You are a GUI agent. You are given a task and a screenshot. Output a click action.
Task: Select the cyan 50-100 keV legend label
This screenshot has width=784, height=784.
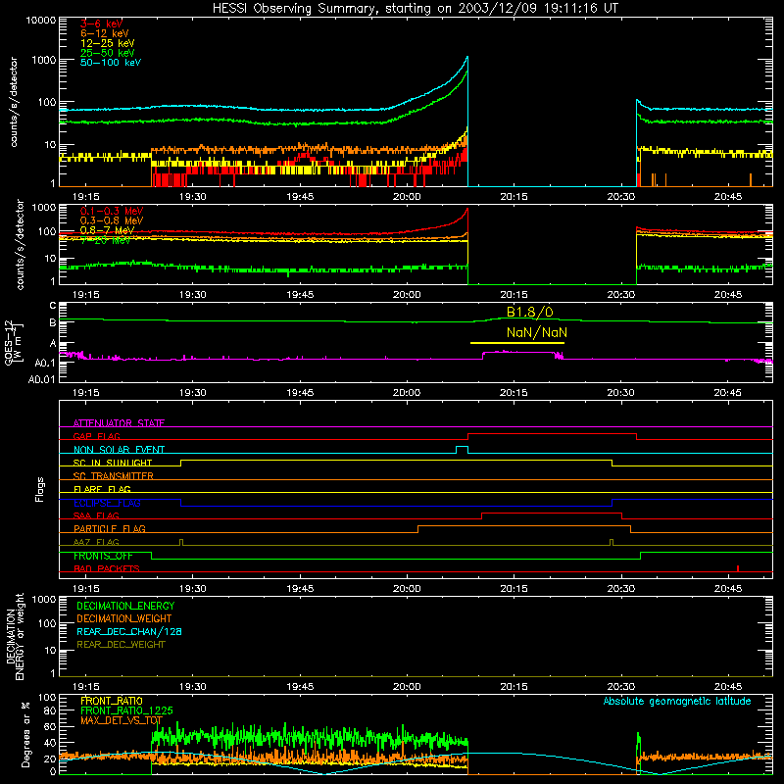(x=111, y=63)
